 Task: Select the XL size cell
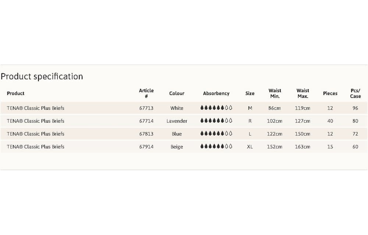250,147
